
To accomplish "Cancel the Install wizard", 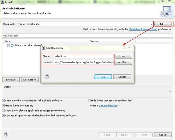I will point(163,135).
